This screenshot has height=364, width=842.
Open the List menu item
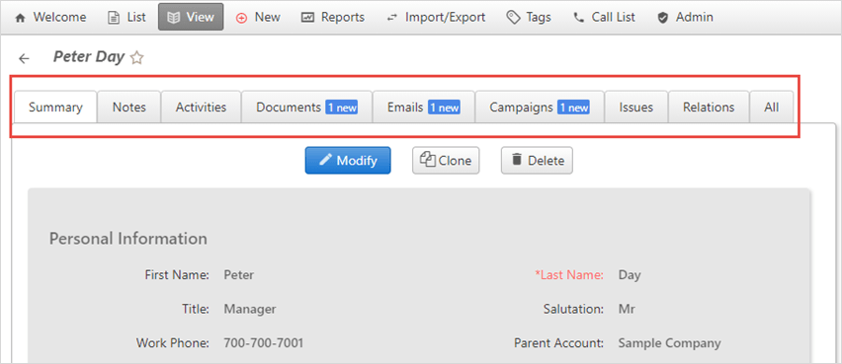click(x=127, y=17)
